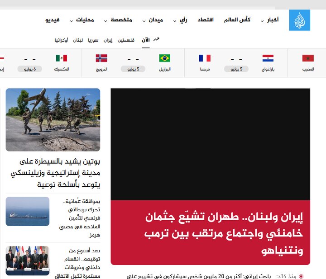The image size is (326, 279).
Task: Open the فلسطين topic link
Action: (x=126, y=40)
